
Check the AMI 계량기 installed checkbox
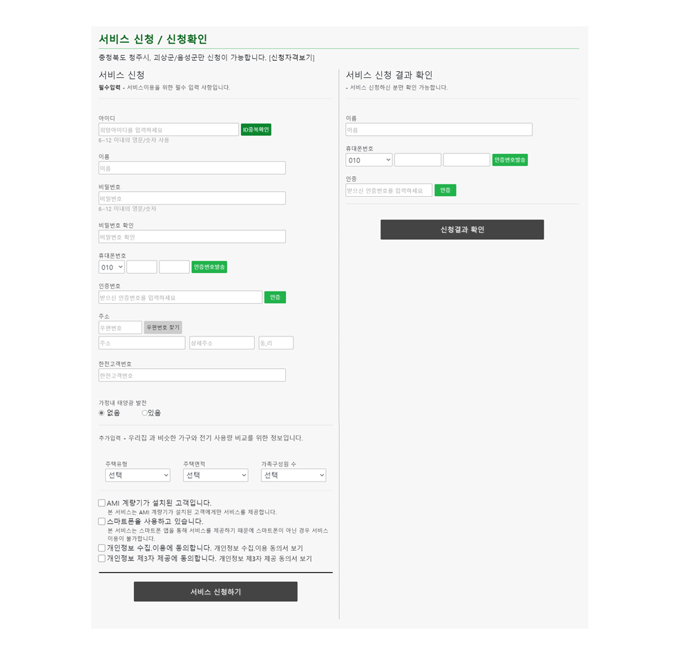click(x=102, y=503)
